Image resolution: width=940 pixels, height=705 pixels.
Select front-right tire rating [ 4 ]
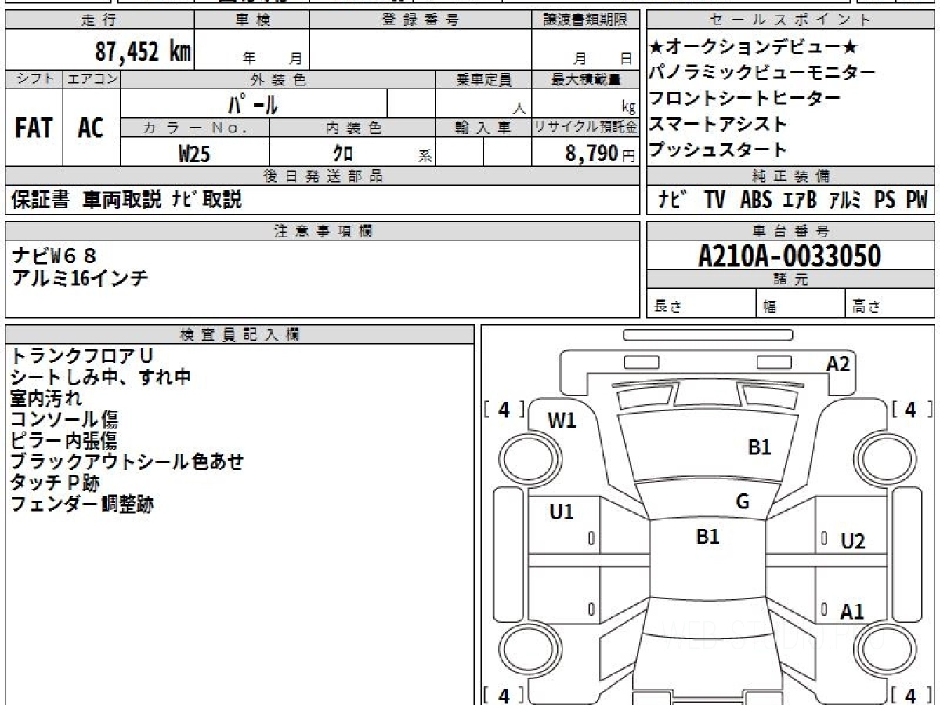[910, 409]
